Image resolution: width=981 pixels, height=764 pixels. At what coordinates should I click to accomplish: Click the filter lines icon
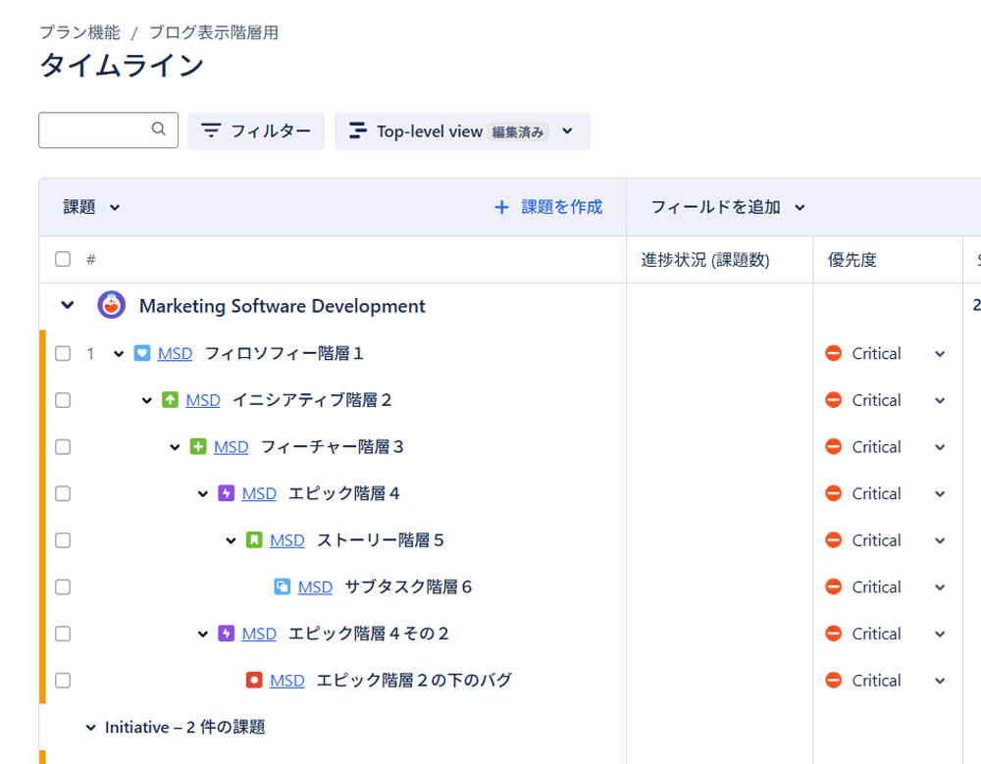tap(211, 130)
